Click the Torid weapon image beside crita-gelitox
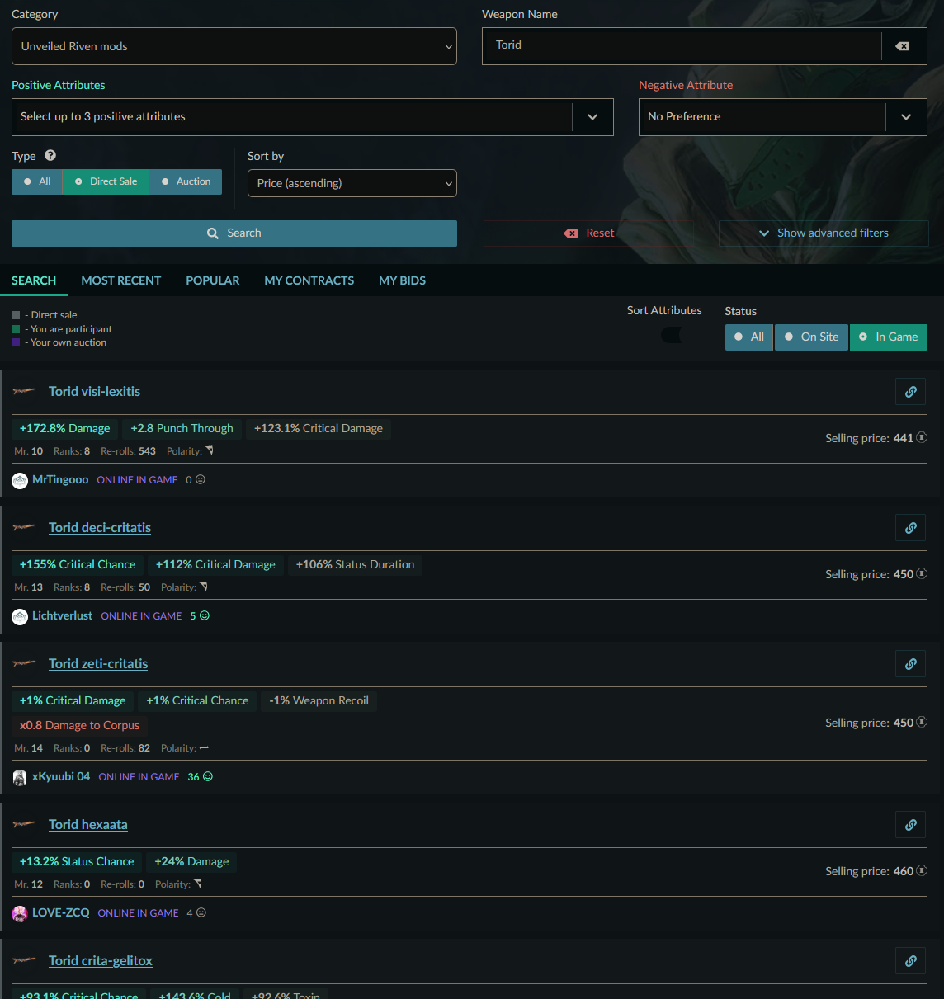The image size is (944, 999). pos(25,960)
